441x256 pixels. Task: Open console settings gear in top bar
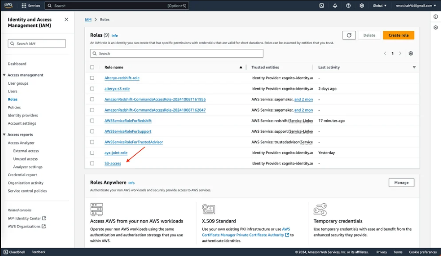(x=362, y=5)
